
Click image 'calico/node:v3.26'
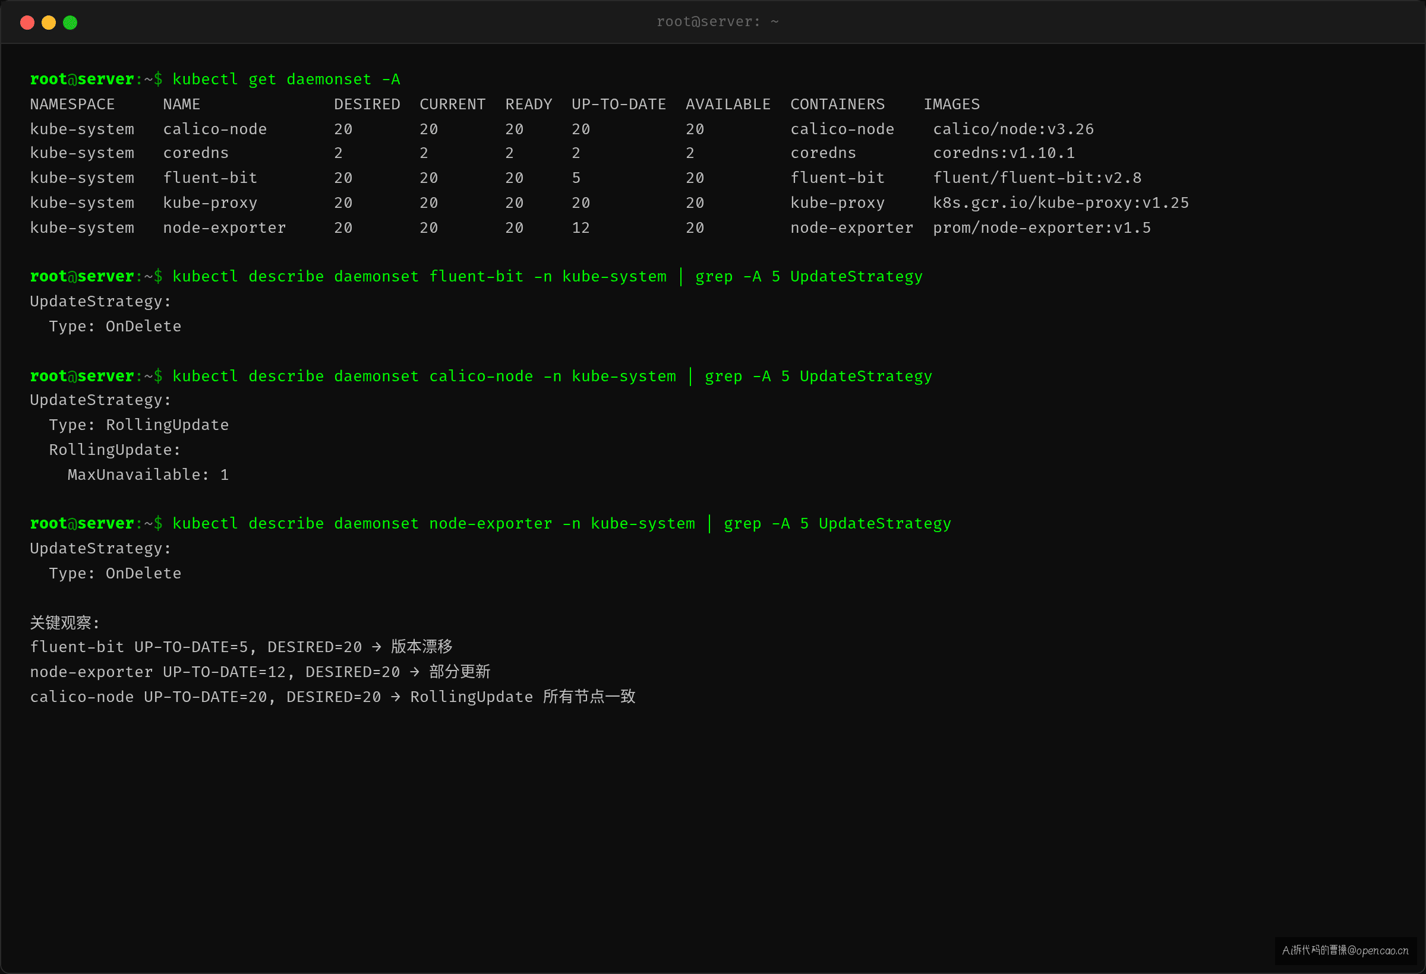[1014, 129]
